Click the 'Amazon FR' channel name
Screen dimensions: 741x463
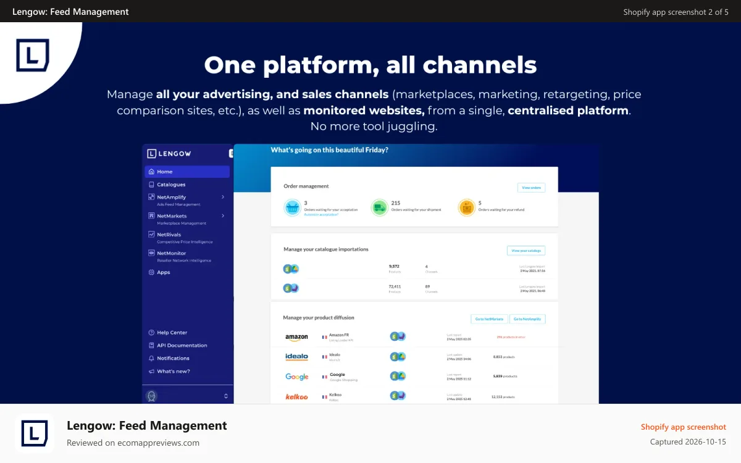pyautogui.click(x=339, y=335)
